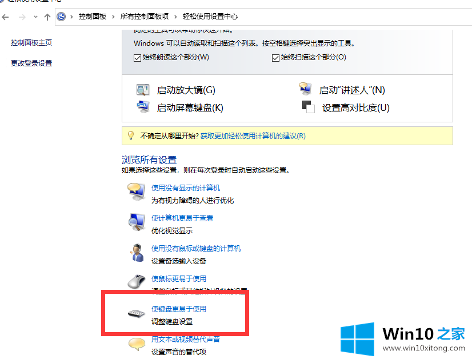Open the 使键盘更易于使用 link
472x363 pixels.
[179, 309]
